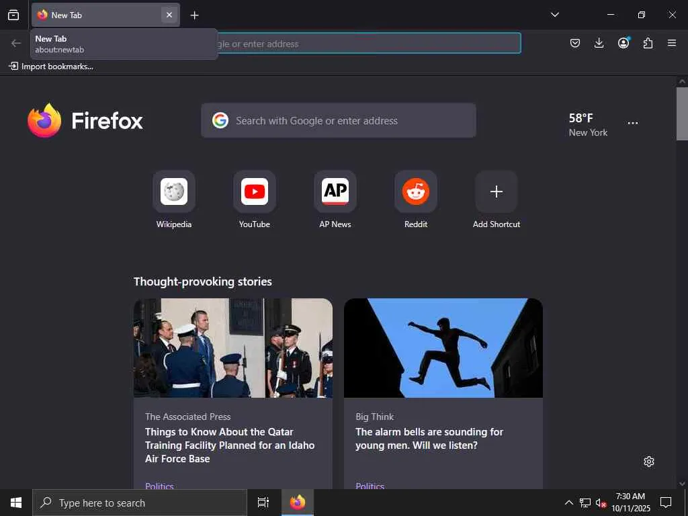Focus the browser address bar
This screenshot has width=688, height=516.
coord(369,44)
